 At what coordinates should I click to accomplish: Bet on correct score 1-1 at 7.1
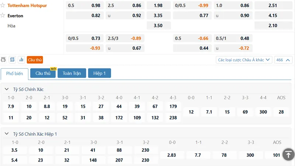209,112
